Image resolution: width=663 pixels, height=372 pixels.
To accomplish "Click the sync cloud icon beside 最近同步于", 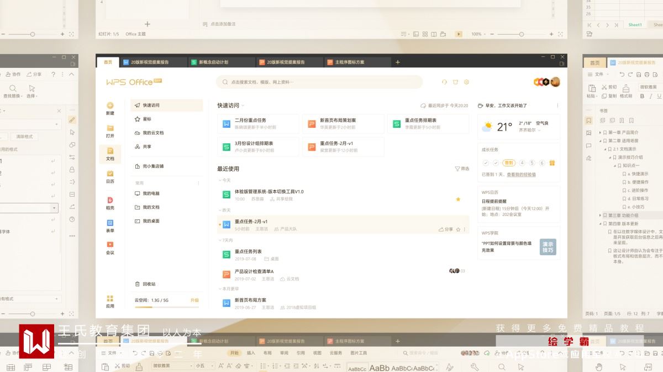I will [x=423, y=105].
